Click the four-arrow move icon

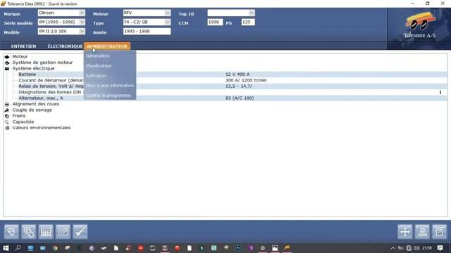pyautogui.click(x=405, y=231)
